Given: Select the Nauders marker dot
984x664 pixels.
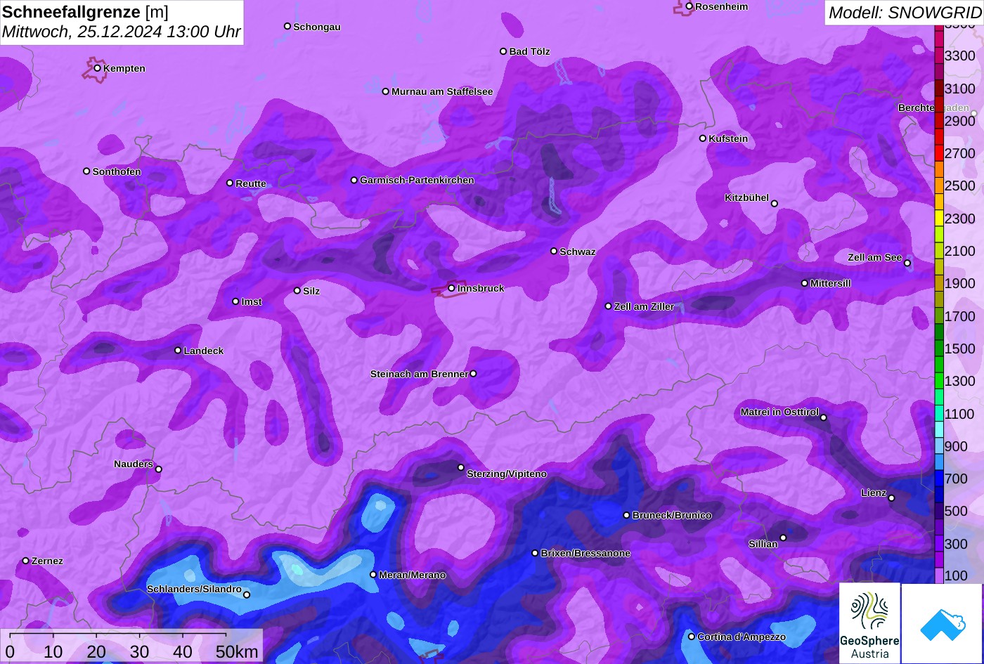Looking at the screenshot, I should [159, 469].
